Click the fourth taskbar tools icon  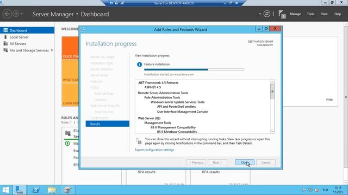tap(67, 190)
